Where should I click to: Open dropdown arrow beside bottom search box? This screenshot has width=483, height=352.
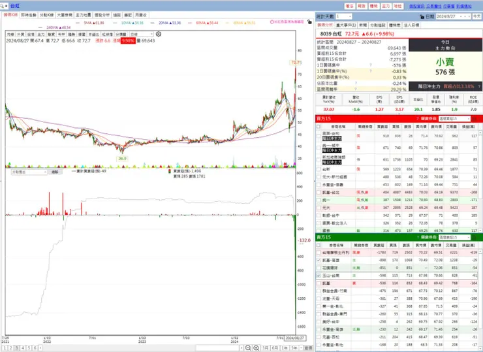241,347
